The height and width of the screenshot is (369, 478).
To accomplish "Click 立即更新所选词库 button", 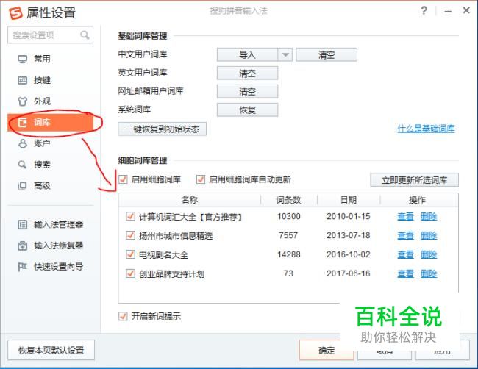I will point(414,180).
